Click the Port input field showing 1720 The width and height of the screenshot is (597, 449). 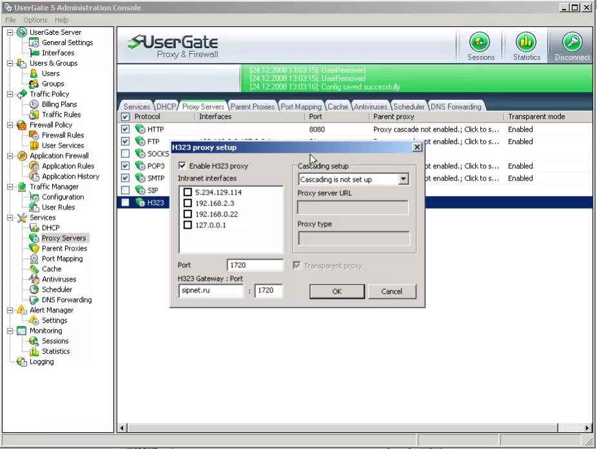pyautogui.click(x=255, y=265)
